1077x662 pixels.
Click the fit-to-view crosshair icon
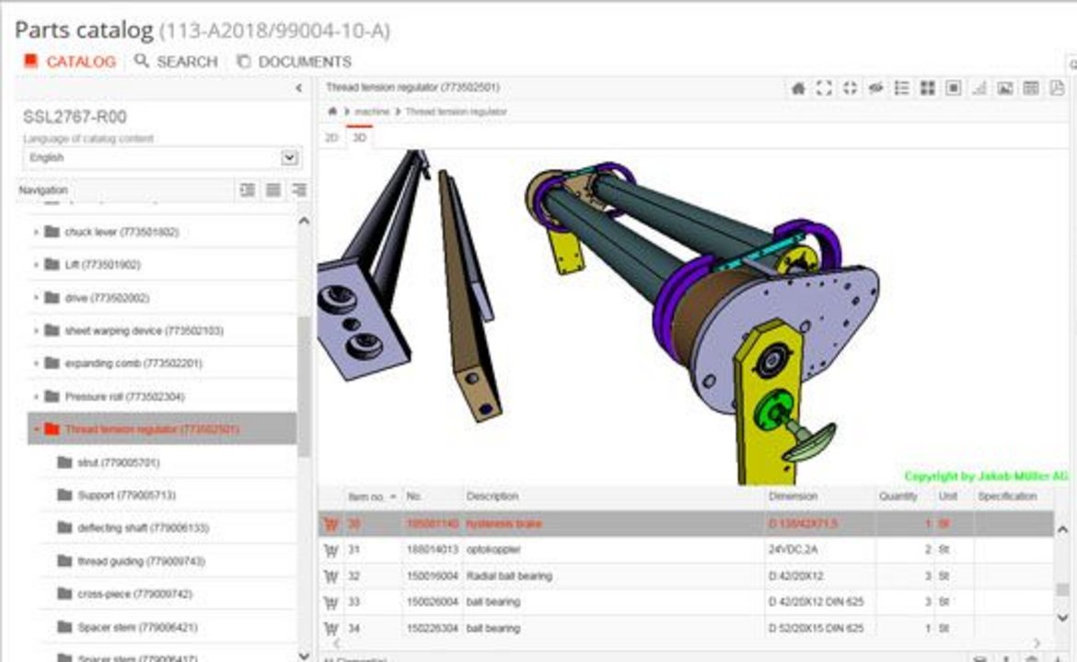tap(850, 88)
